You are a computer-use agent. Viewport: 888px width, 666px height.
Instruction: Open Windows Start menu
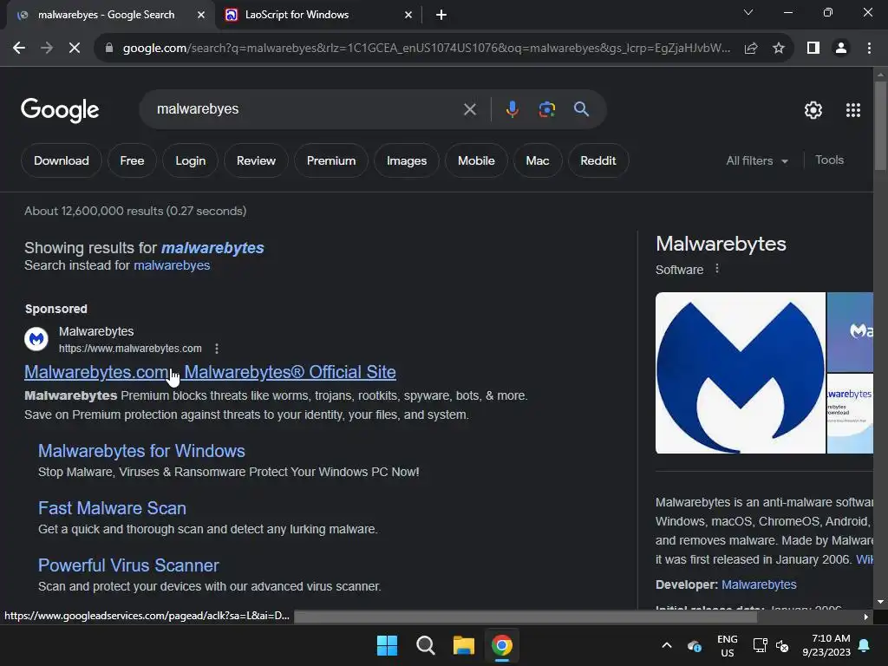tap(387, 645)
